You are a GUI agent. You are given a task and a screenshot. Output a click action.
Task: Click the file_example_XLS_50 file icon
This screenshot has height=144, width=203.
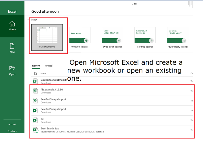tap(35, 91)
